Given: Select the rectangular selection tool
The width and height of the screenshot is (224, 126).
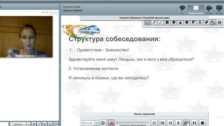Looking at the screenshot, I should (147, 22).
